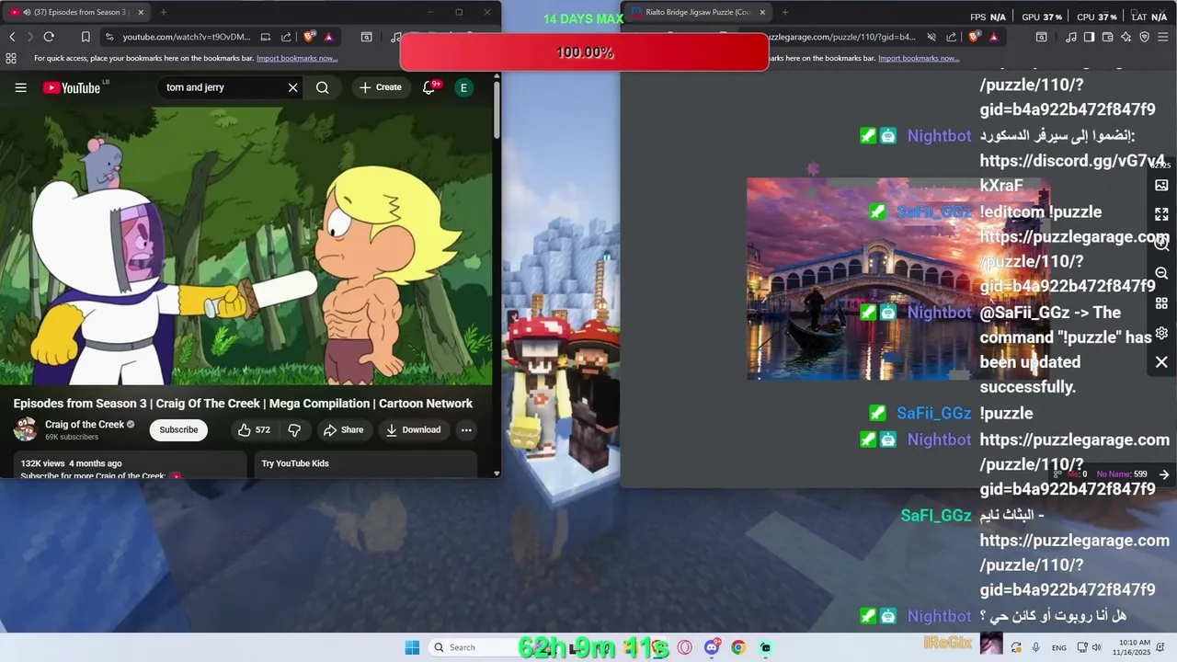Click 'Import bookmarks now...' in the YouTube window
The width and height of the screenshot is (1177, 662).
pos(297,58)
